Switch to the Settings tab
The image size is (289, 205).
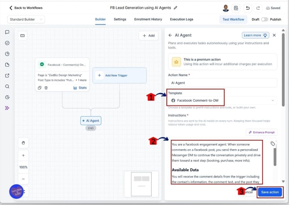click(x=120, y=19)
